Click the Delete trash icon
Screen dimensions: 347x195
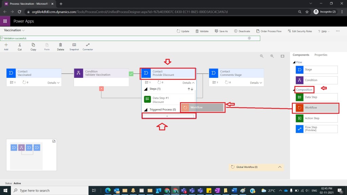click(60, 46)
